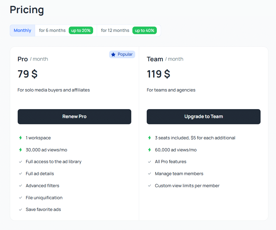Click the checkmark beside Full access to the ad library
Screen dimensions: 276x230
pyautogui.click(x=20, y=162)
